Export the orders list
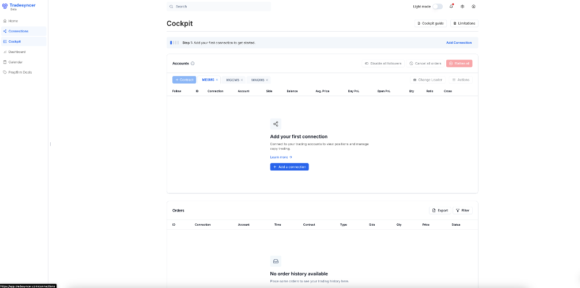Screen dimensions: 580x288 [440, 210]
